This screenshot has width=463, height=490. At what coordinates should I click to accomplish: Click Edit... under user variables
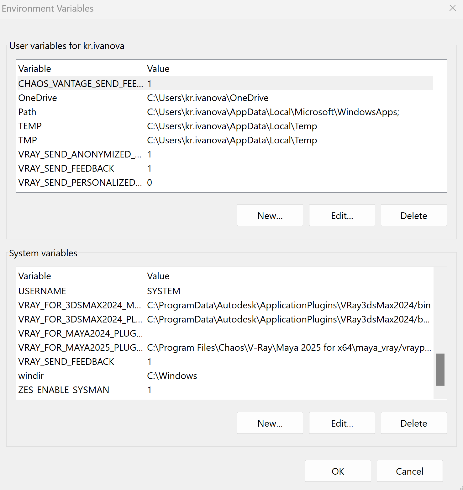(342, 216)
